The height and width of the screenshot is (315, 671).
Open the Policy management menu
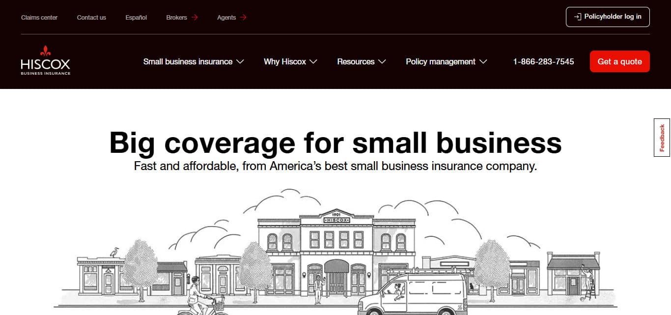pyautogui.click(x=447, y=61)
